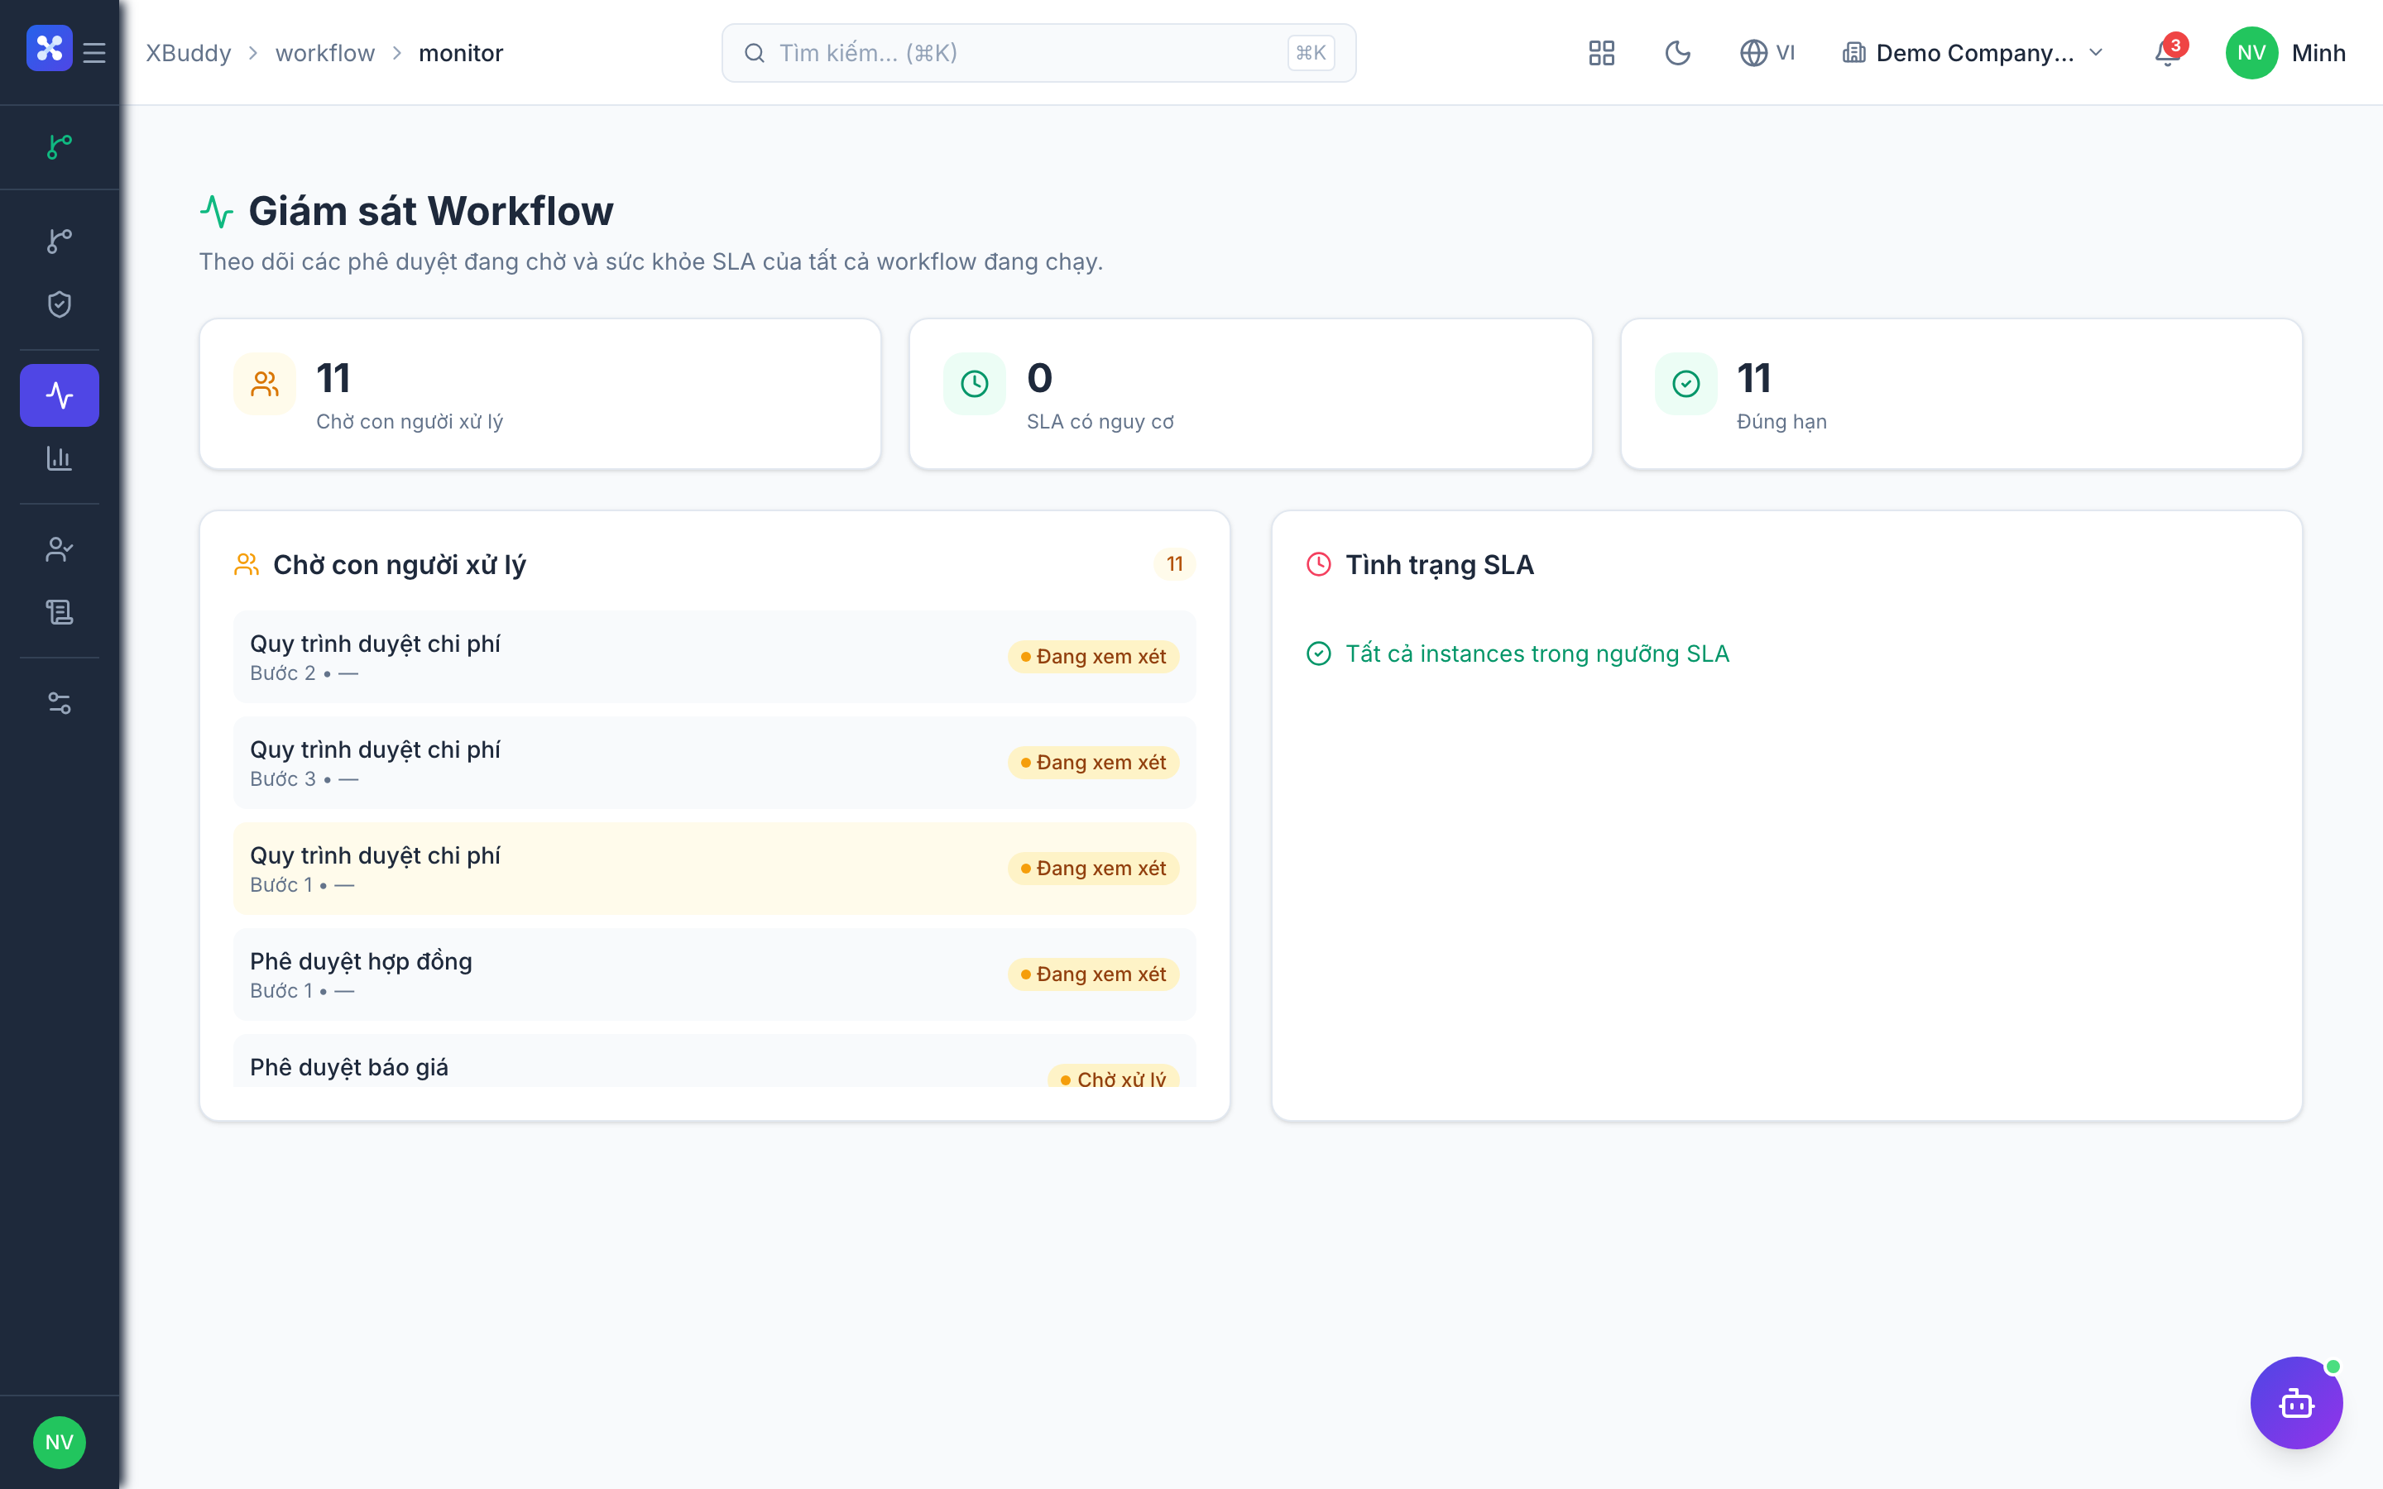The width and height of the screenshot is (2383, 1489).
Task: Click the 11 count badge in pending panel
Action: 1175,564
